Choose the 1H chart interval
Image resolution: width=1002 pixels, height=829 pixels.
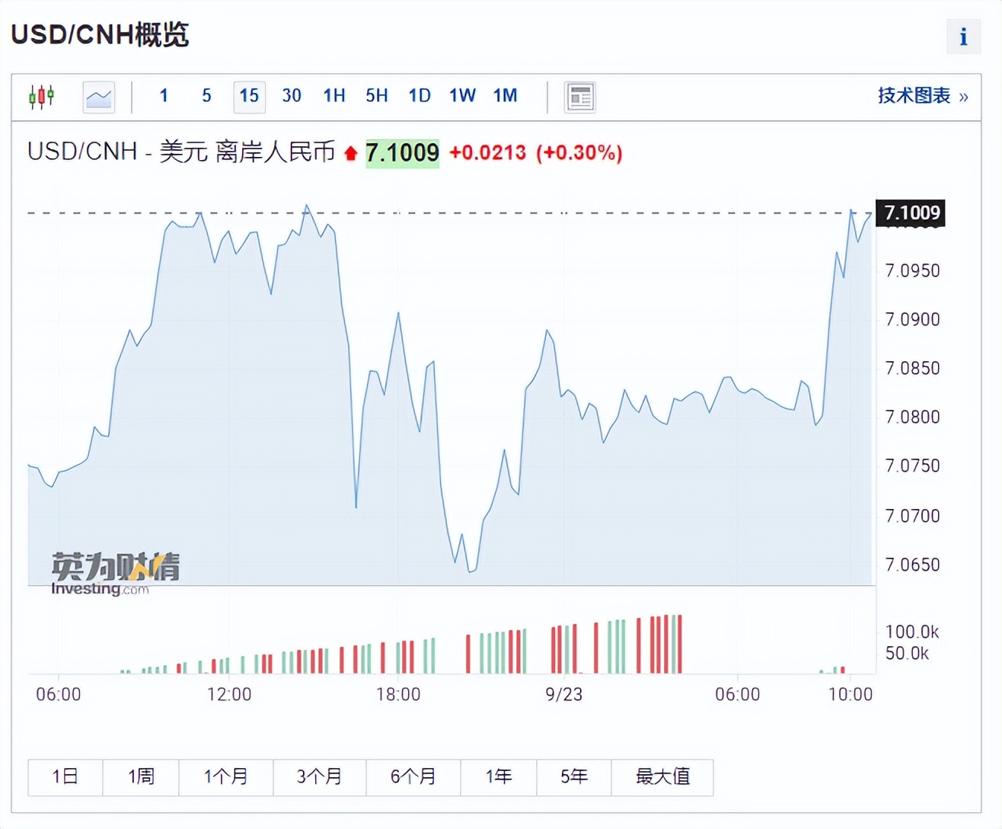(x=334, y=96)
